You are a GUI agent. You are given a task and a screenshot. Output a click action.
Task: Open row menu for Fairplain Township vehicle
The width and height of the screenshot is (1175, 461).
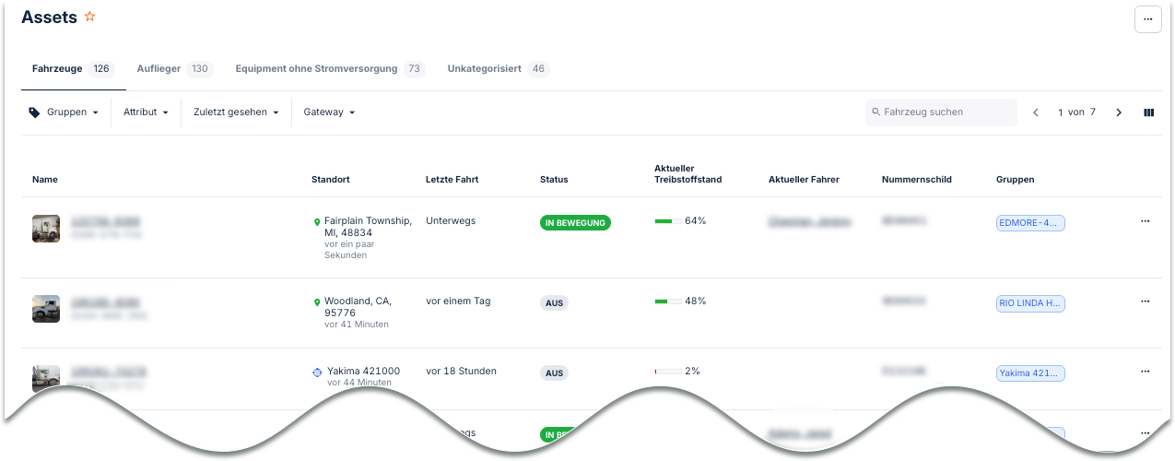(x=1146, y=221)
